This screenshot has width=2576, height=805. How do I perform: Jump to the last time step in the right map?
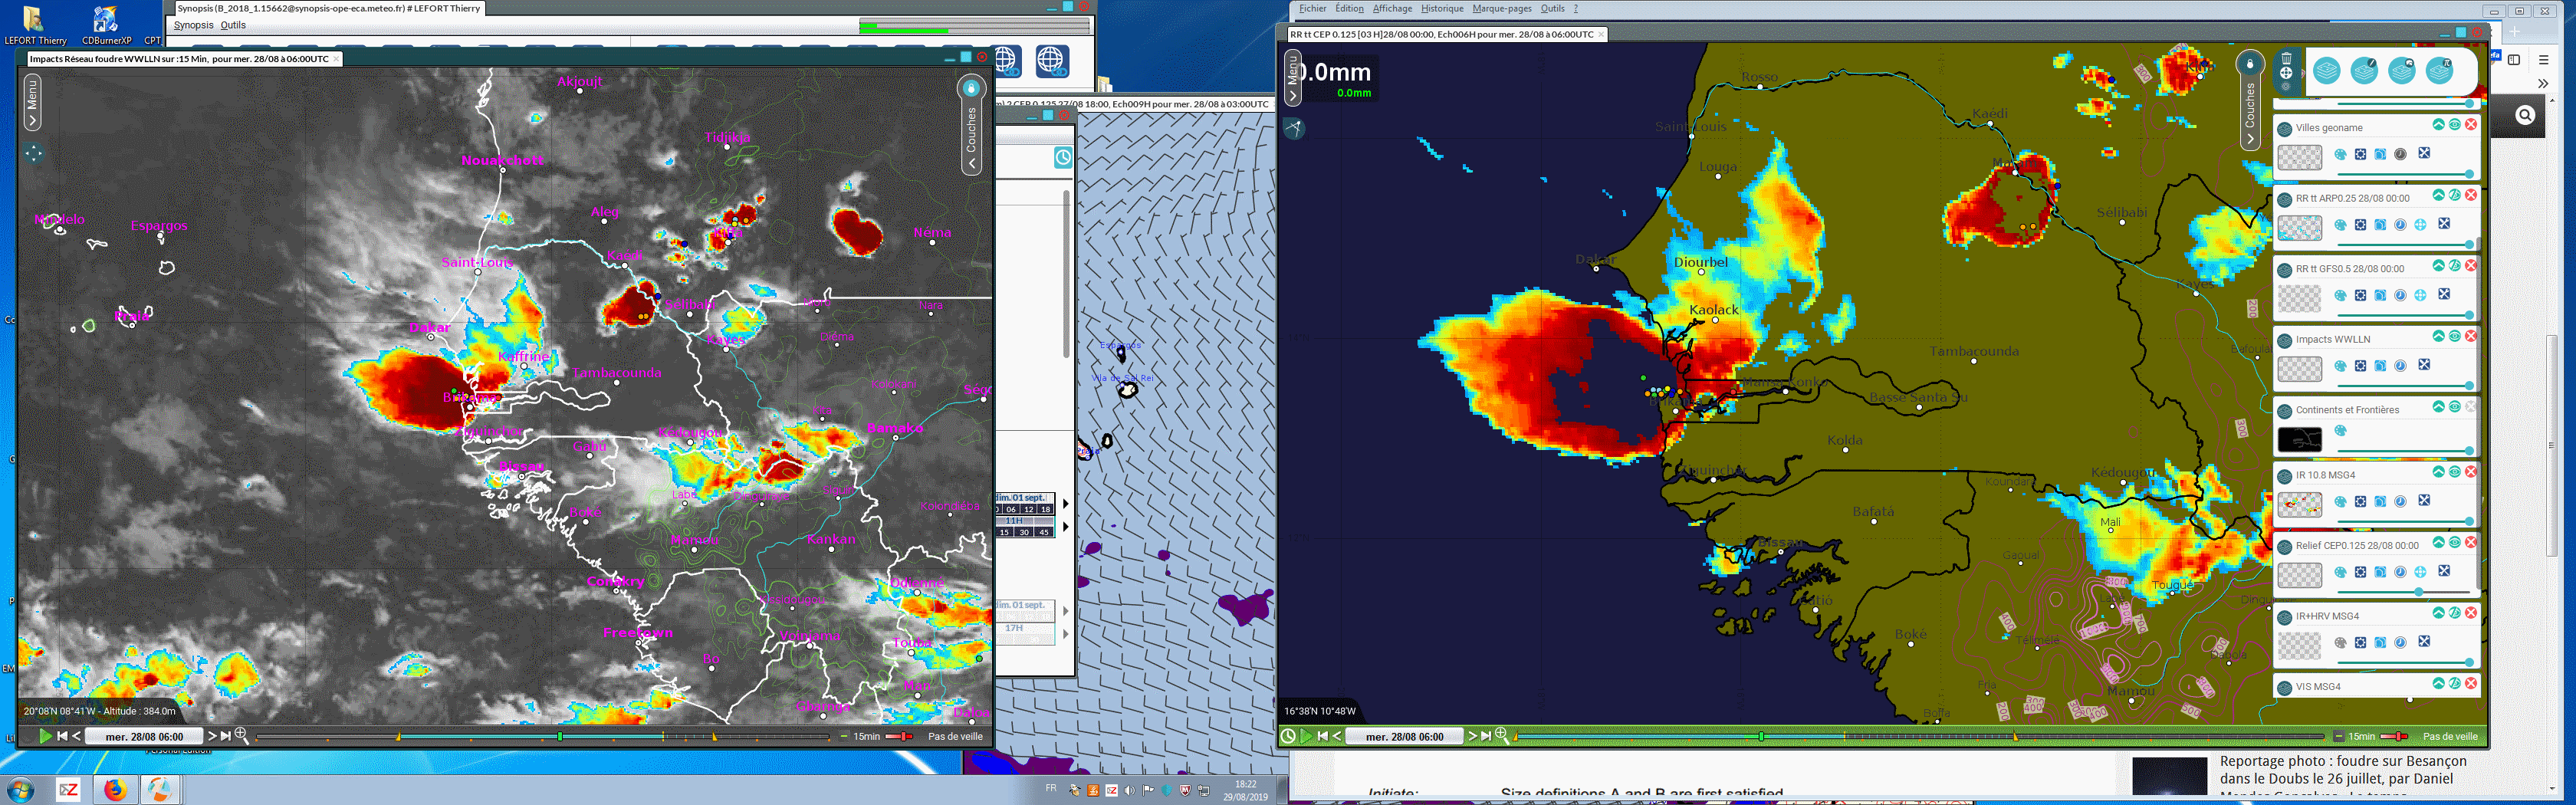click(1487, 736)
